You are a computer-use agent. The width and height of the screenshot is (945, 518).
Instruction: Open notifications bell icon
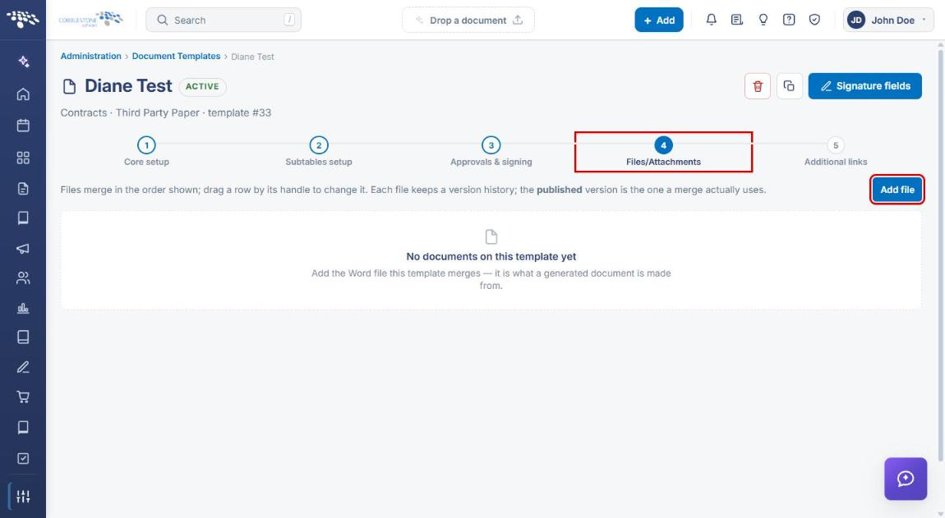click(x=711, y=20)
